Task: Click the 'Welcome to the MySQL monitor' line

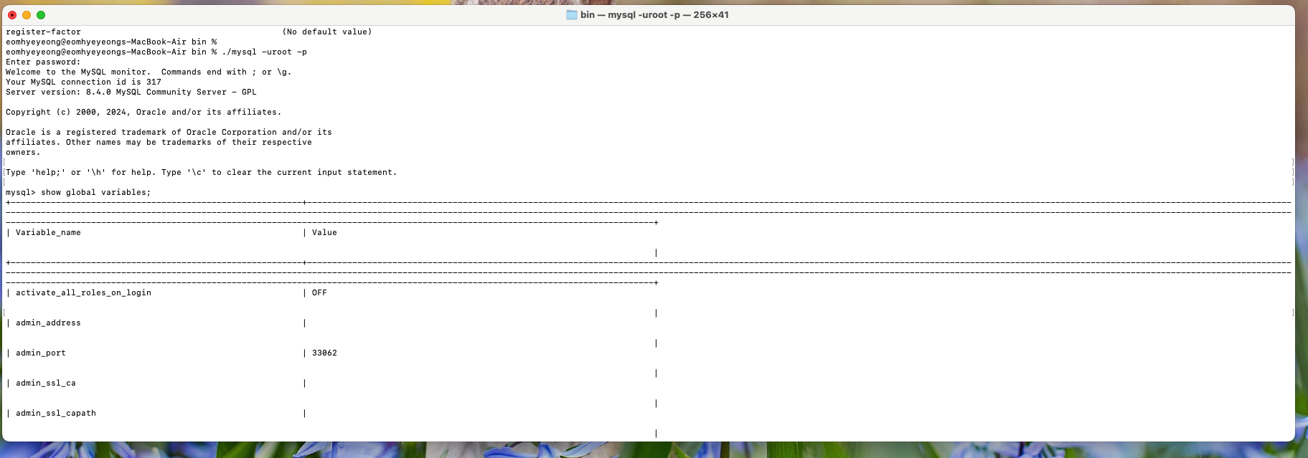Action: (x=149, y=72)
